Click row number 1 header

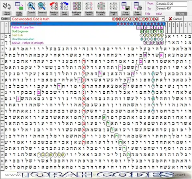click(x=2, y=37)
